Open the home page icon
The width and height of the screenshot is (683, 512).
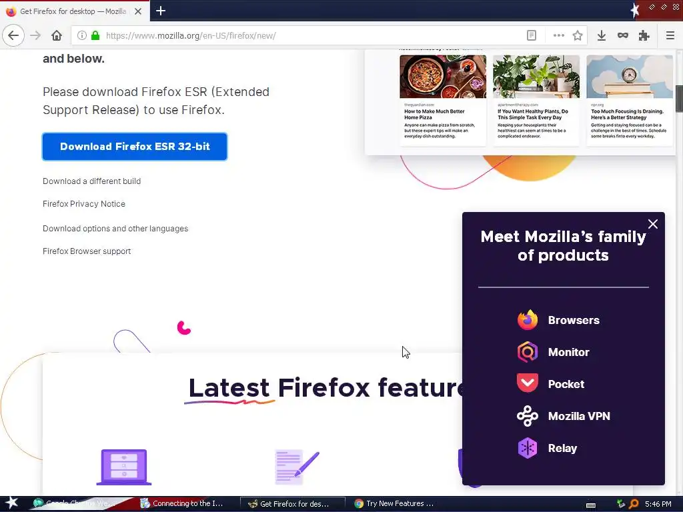(56, 35)
